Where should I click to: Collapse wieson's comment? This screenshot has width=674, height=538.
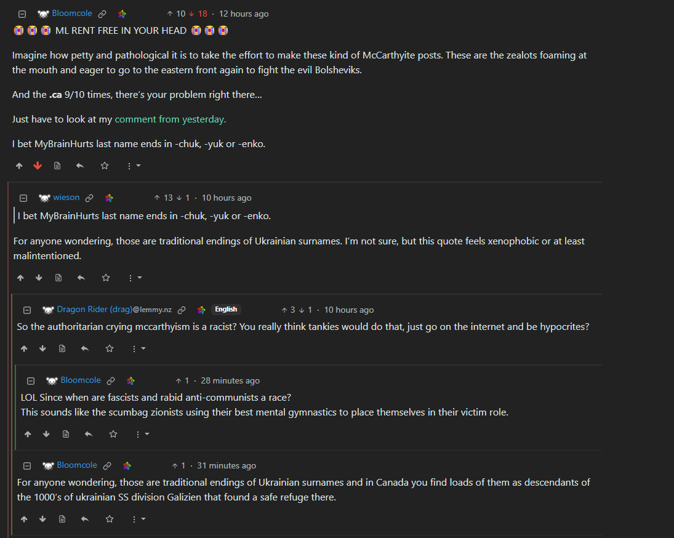pyautogui.click(x=23, y=198)
